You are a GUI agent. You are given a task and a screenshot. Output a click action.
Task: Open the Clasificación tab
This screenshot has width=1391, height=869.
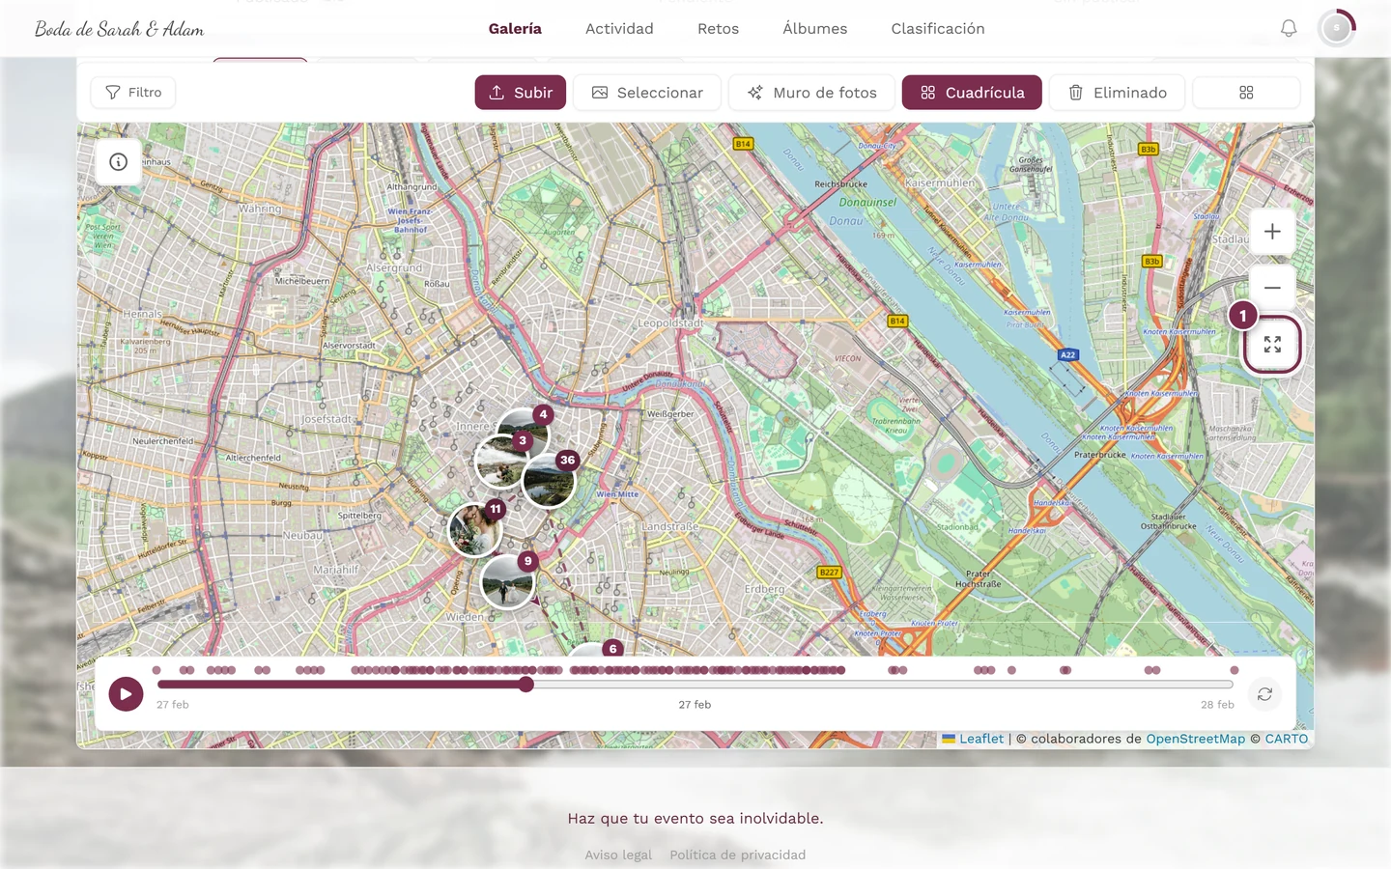click(938, 29)
